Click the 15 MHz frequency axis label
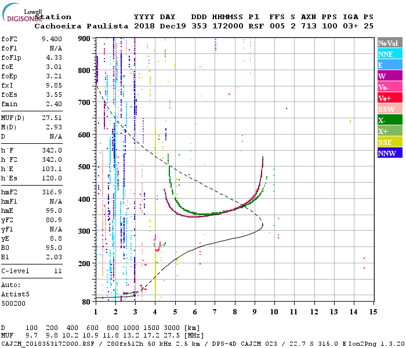This screenshot has height=348, width=406. point(374,312)
